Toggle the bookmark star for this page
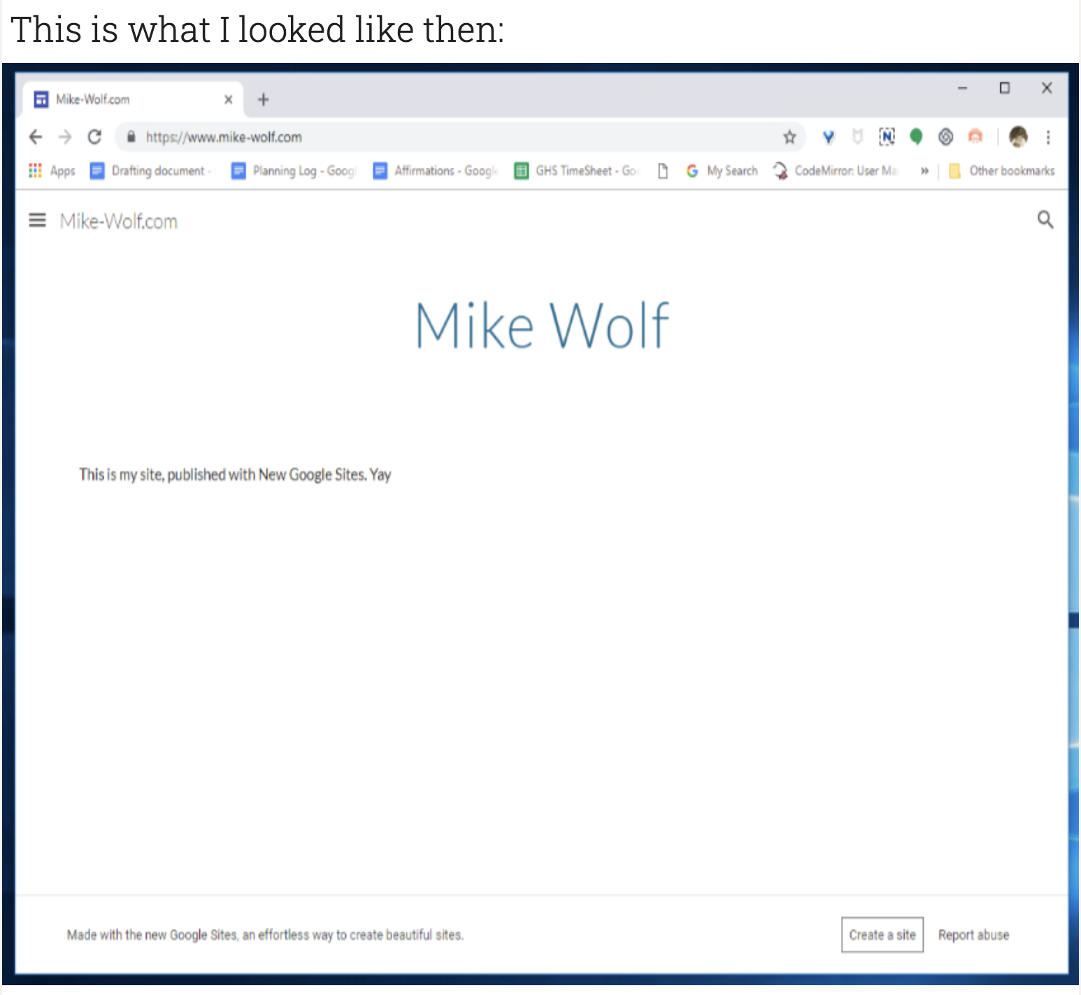 click(789, 137)
